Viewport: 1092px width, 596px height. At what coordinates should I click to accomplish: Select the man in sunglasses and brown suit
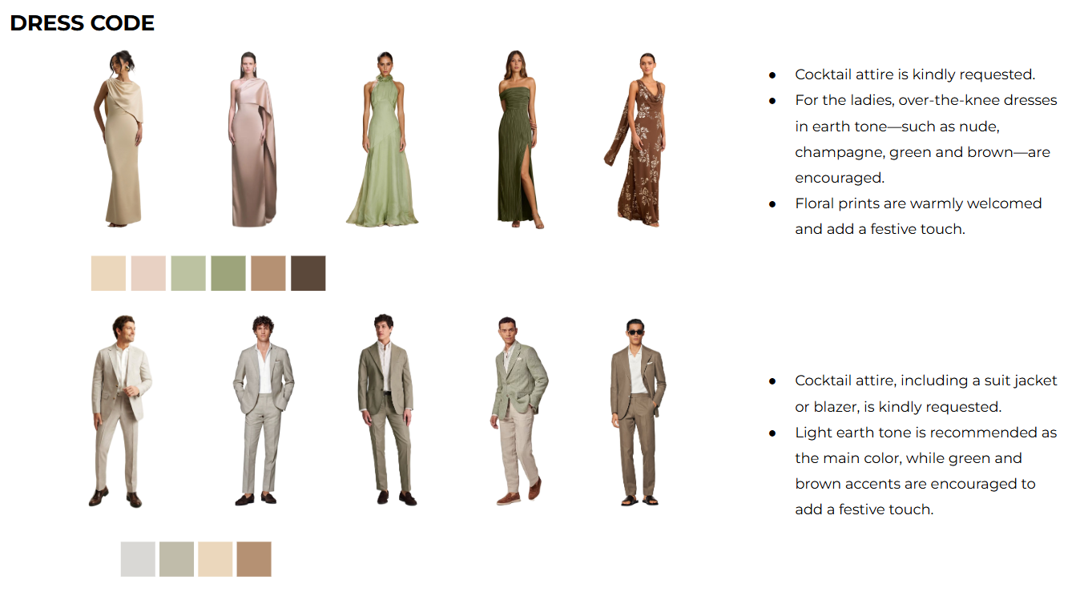click(x=638, y=412)
